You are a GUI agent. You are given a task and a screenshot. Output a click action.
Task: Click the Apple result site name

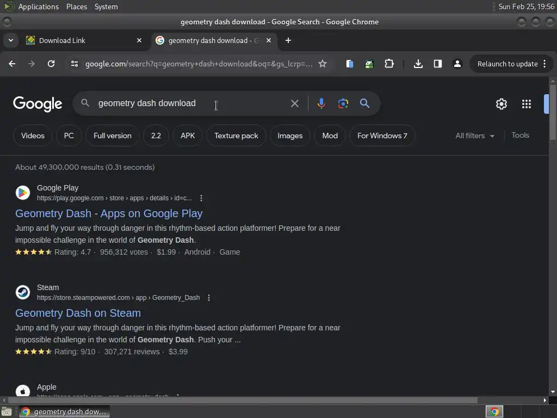click(x=47, y=387)
